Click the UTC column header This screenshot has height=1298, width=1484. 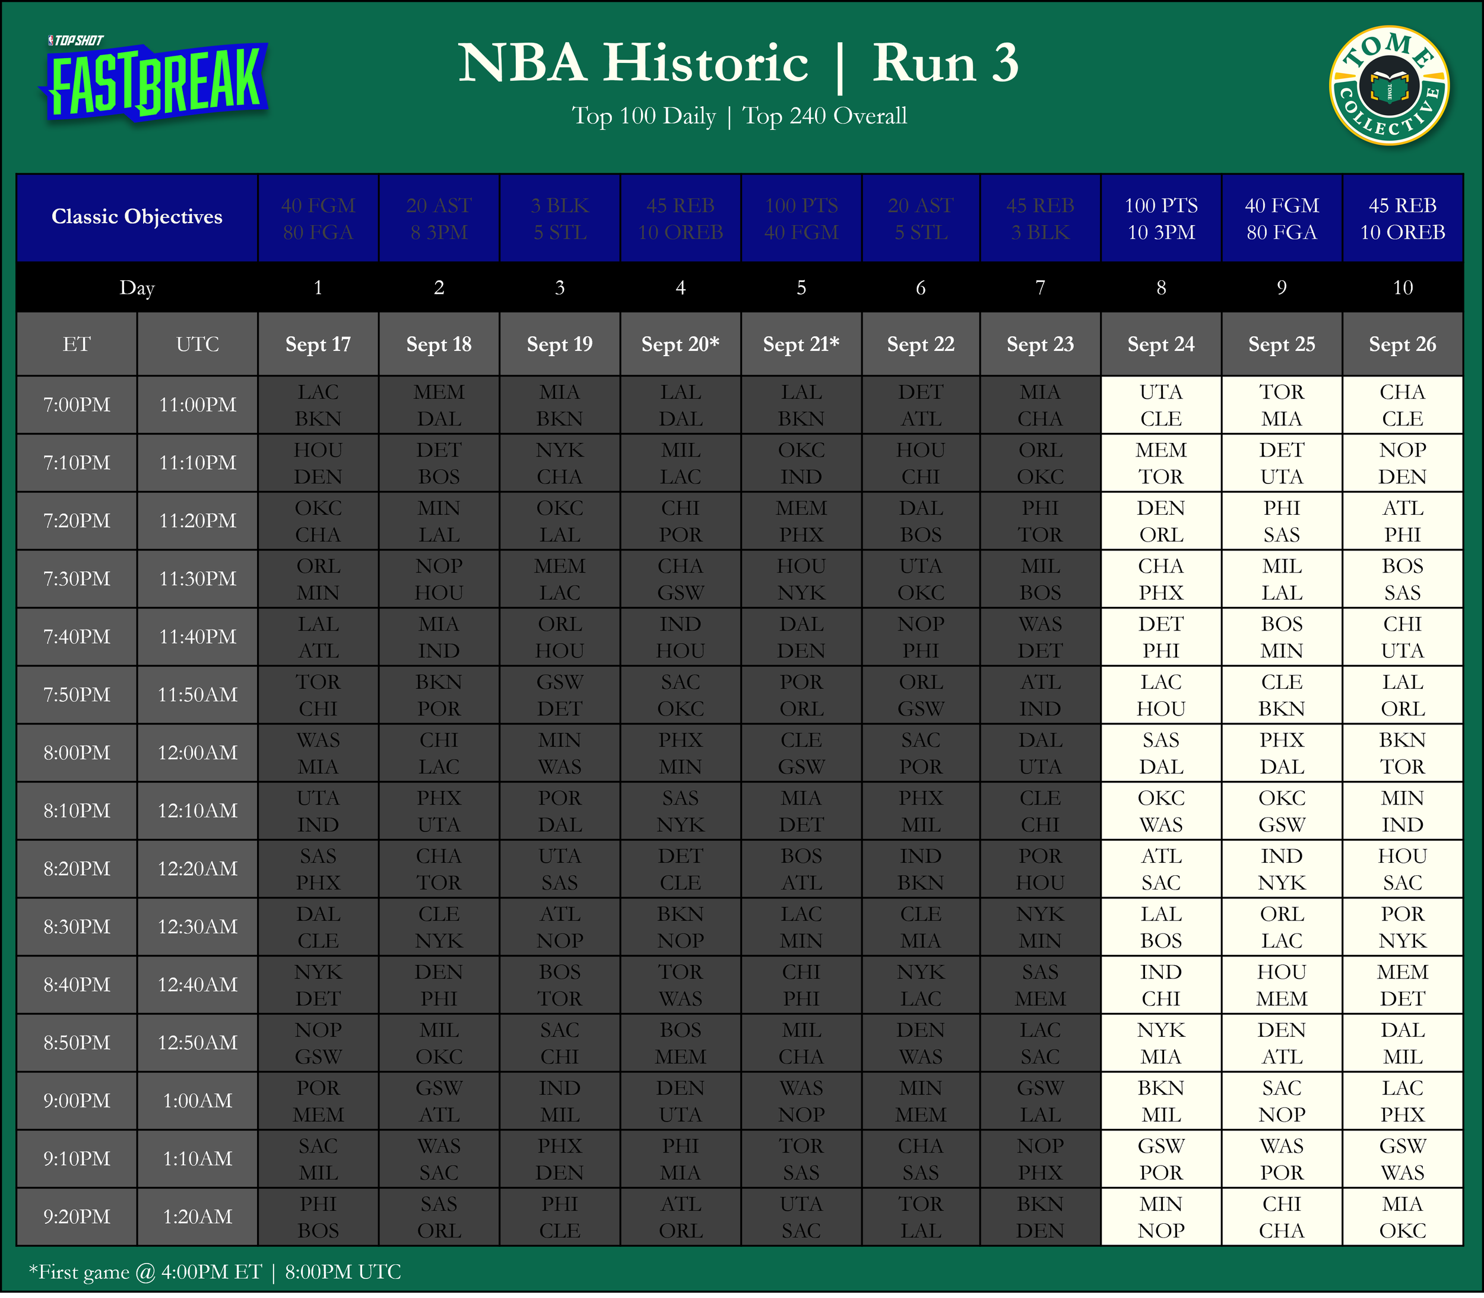197,344
